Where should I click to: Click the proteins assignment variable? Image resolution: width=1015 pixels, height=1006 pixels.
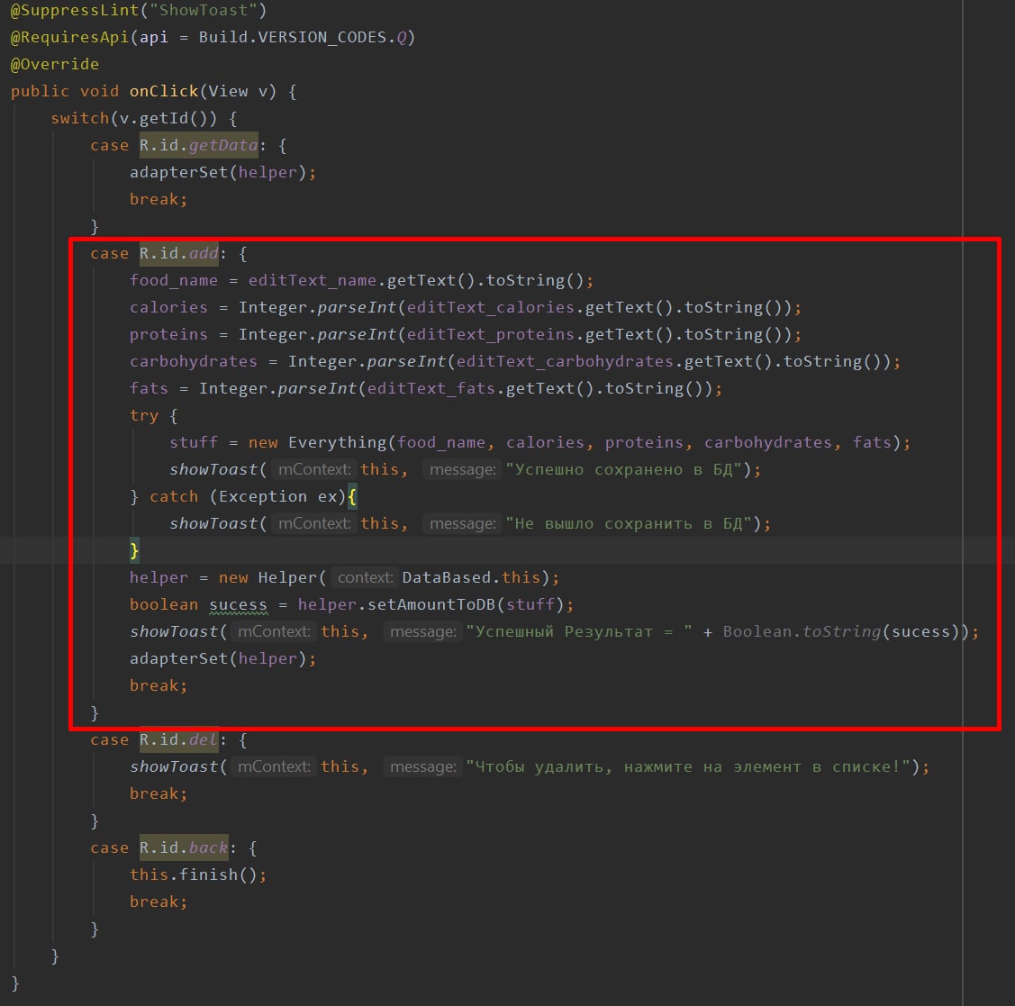coord(168,335)
